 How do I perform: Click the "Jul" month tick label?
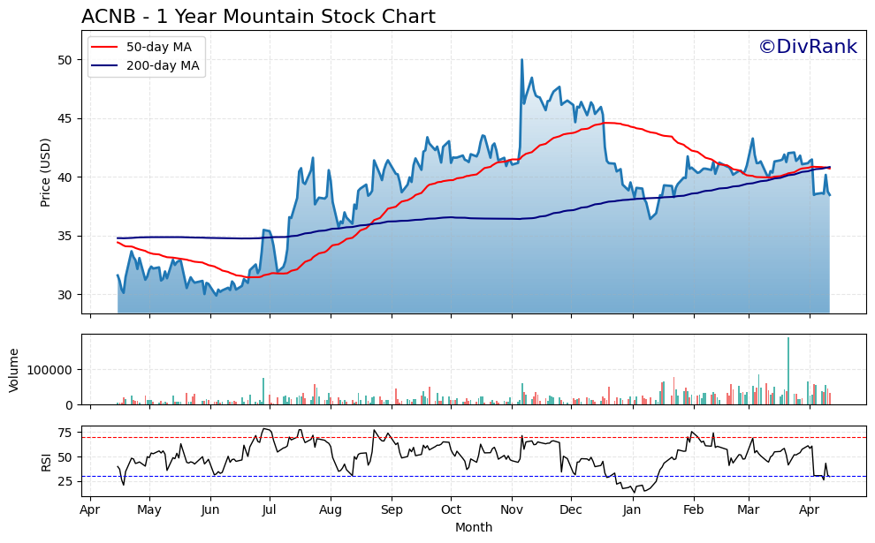coord(270,509)
